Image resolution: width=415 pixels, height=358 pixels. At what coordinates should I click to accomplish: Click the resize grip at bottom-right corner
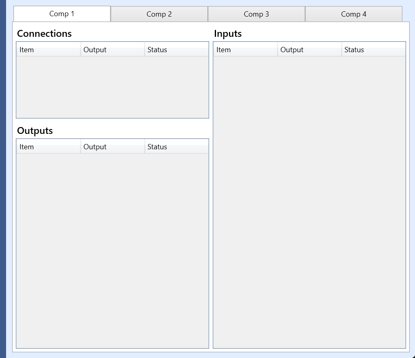[411, 354]
